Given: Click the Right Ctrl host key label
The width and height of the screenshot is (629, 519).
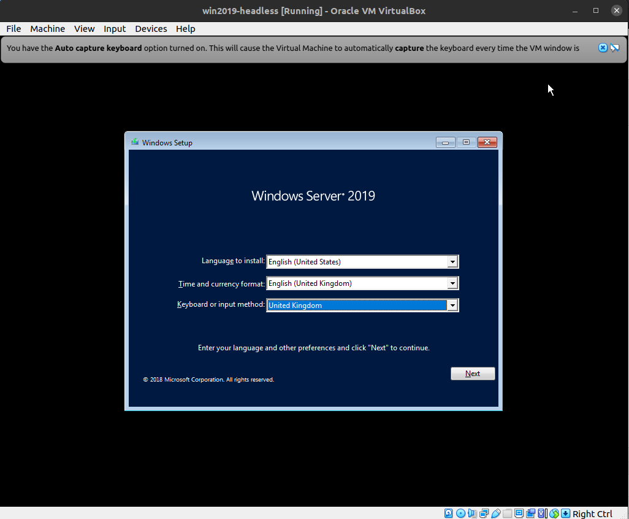Looking at the screenshot, I should (x=592, y=513).
